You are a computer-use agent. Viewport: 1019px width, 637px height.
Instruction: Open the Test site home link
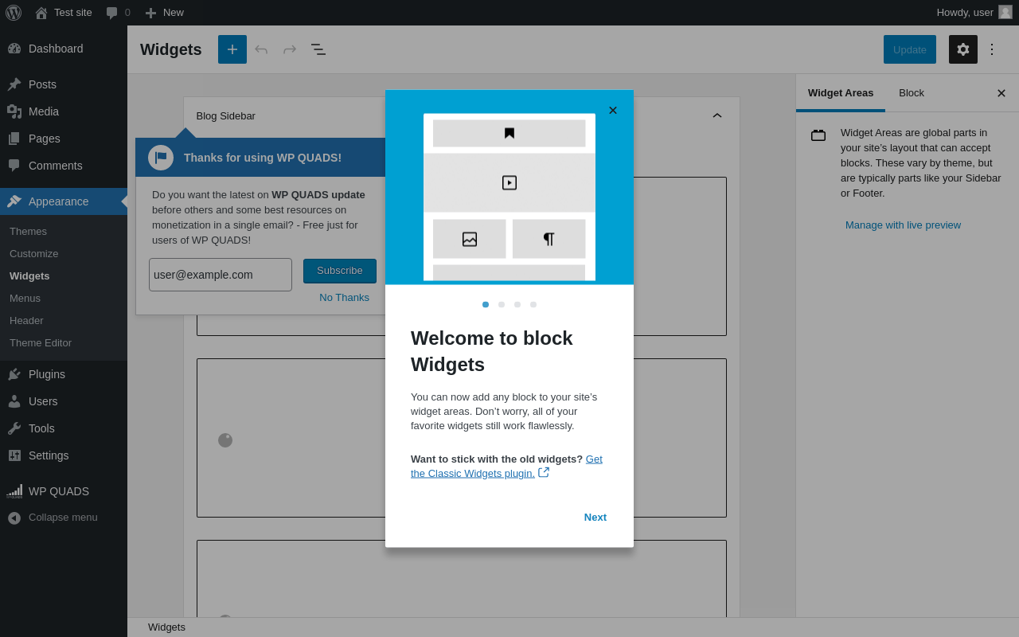64,13
